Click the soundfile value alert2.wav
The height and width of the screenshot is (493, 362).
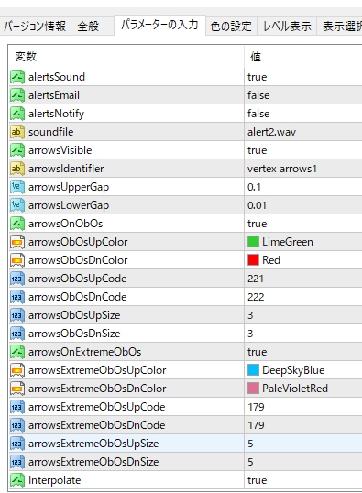pos(271,132)
